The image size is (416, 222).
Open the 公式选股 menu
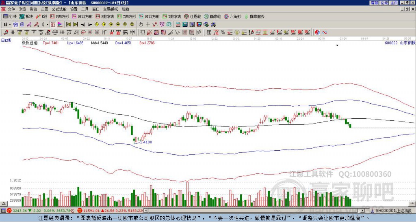pyautogui.click(x=59, y=9)
